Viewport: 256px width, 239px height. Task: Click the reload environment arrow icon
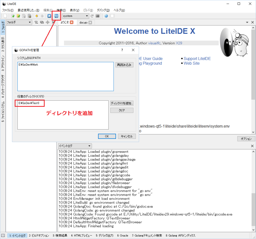click(92, 16)
